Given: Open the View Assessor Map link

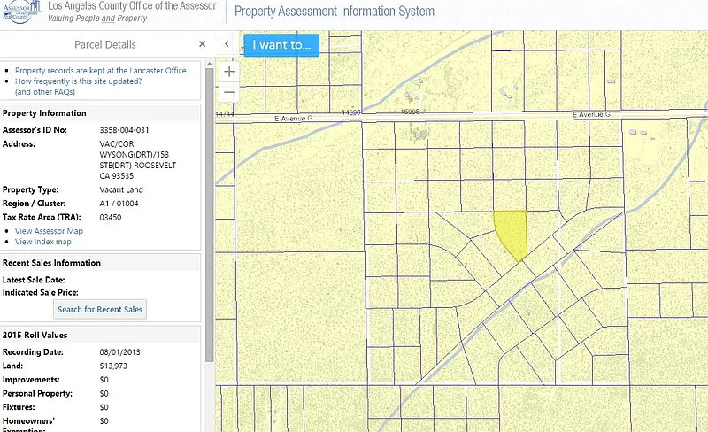Looking at the screenshot, I should [x=49, y=231].
